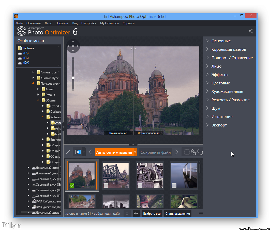Collapse the left folder panel with its edge arrow
Screen dimensions: 271x231
pyautogui.click(x=63, y=127)
